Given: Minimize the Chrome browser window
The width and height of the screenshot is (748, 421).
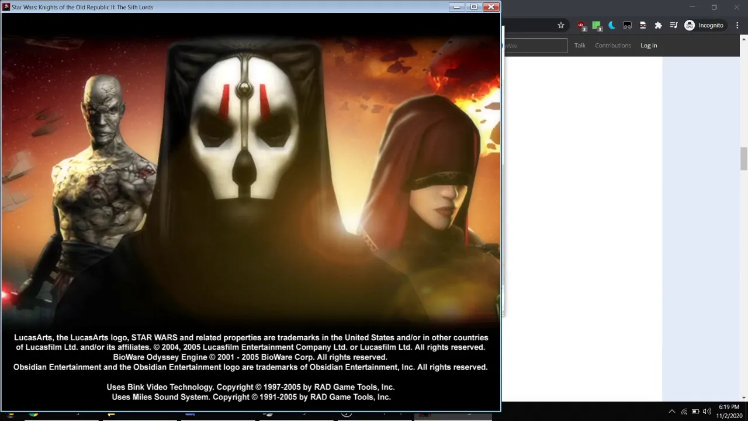Looking at the screenshot, I should tap(692, 7).
